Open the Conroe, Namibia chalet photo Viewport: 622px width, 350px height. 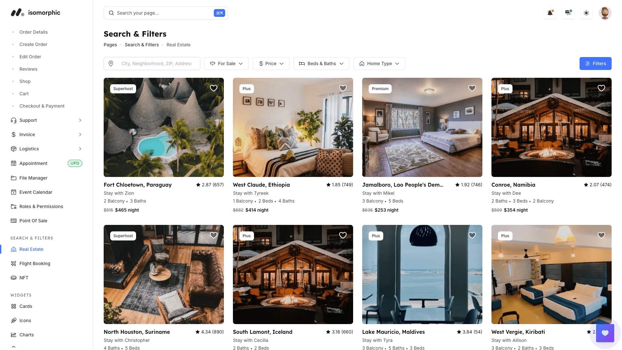coord(551,127)
